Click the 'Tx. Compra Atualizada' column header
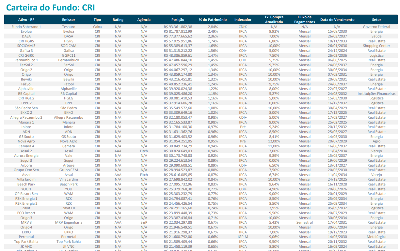 click(x=274, y=20)
